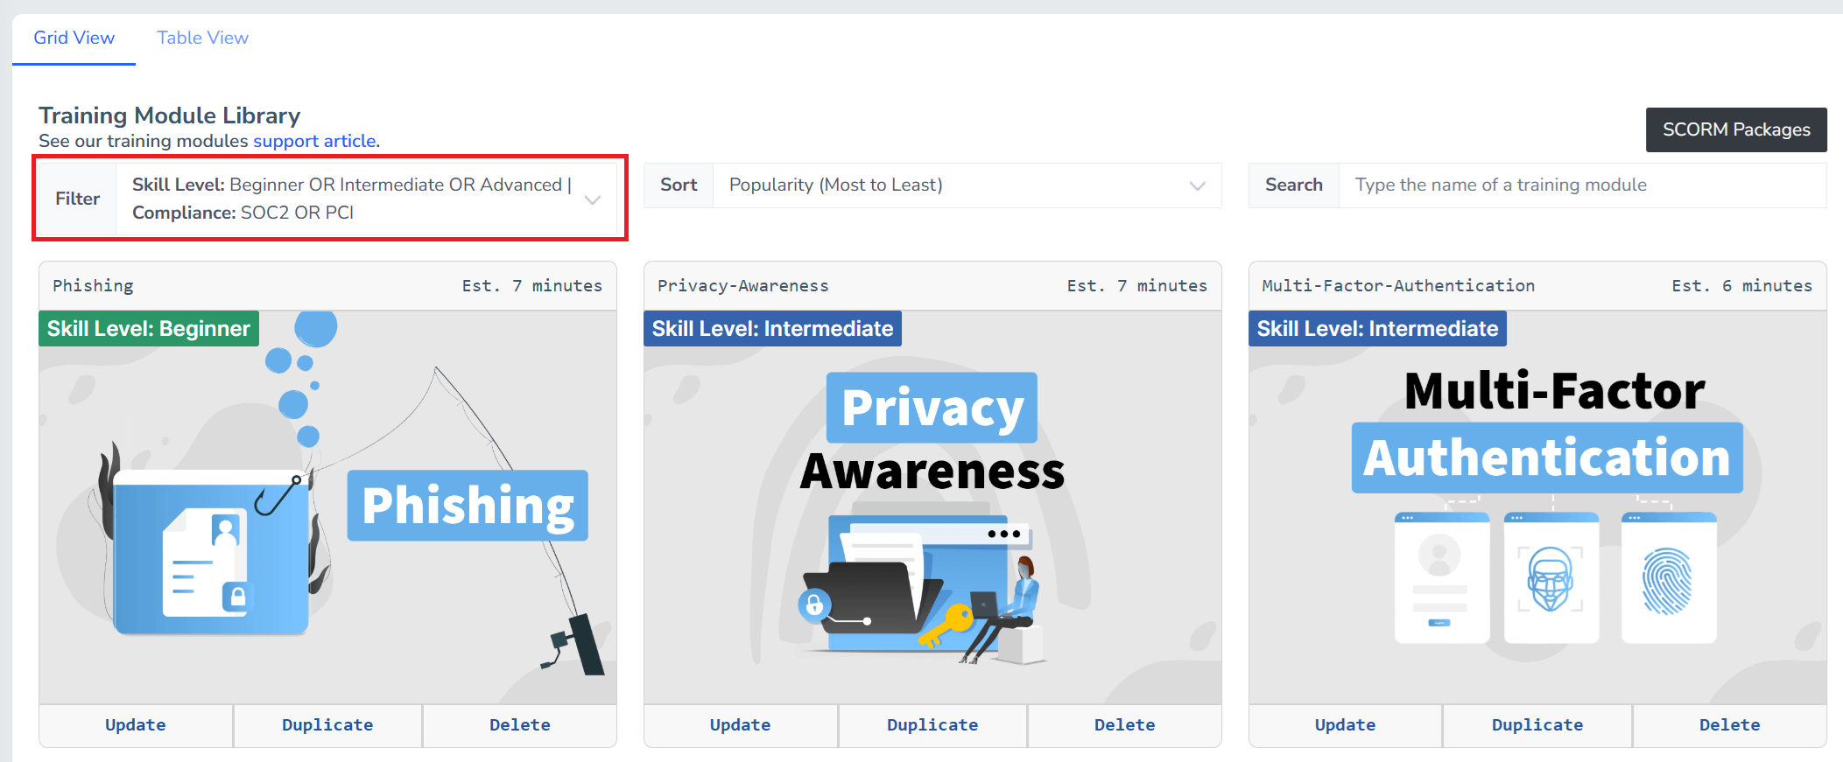Click the Sort dropdown chevron arrow
This screenshot has height=762, width=1843.
1197,185
